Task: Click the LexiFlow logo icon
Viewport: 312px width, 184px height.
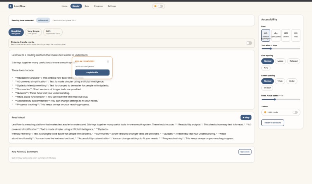Action: (10, 6)
